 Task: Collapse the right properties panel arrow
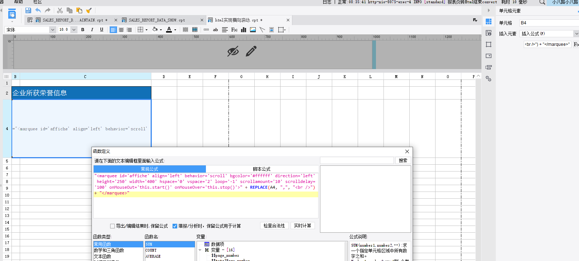pos(489,10)
